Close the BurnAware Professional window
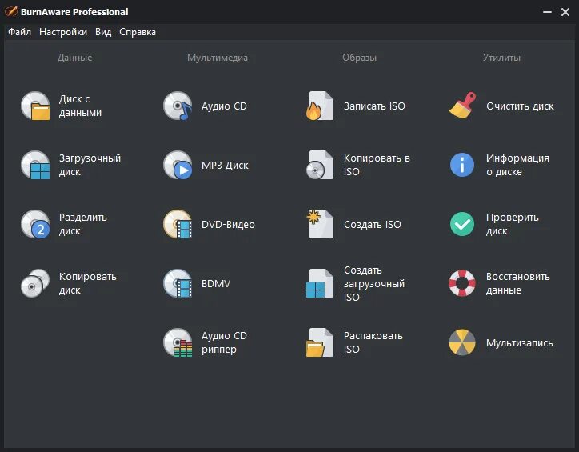The height and width of the screenshot is (452, 579). click(565, 12)
